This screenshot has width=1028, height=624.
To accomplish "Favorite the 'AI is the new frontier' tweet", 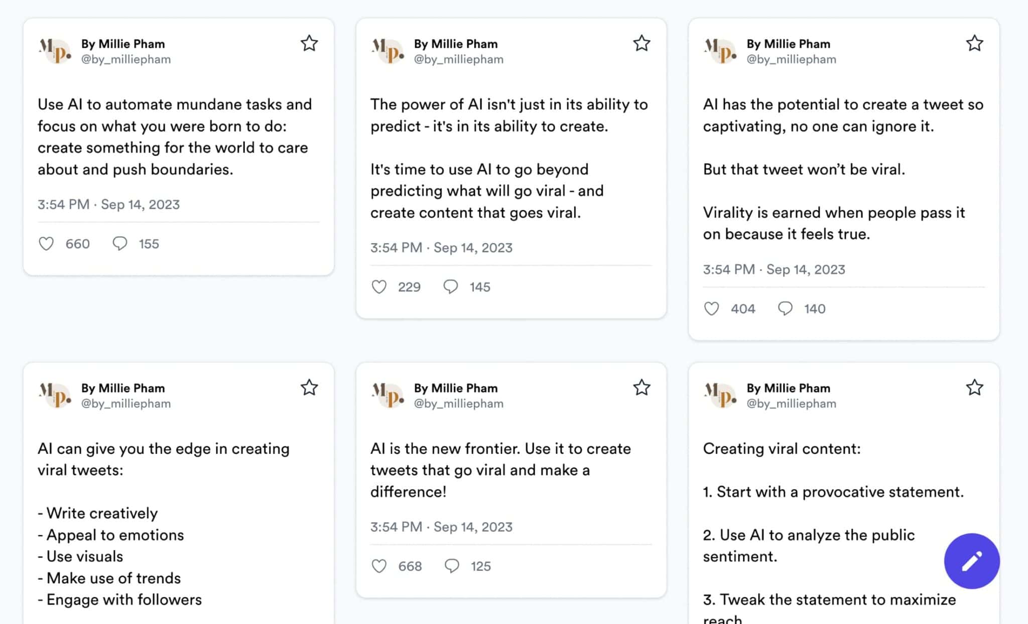I will [641, 388].
